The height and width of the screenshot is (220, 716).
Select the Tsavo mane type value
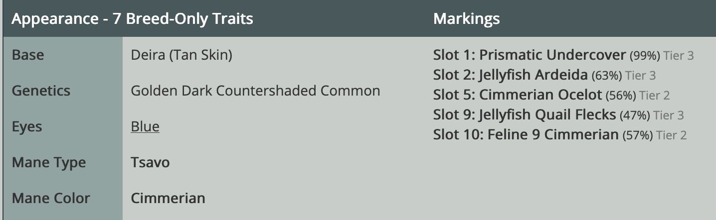pos(150,162)
